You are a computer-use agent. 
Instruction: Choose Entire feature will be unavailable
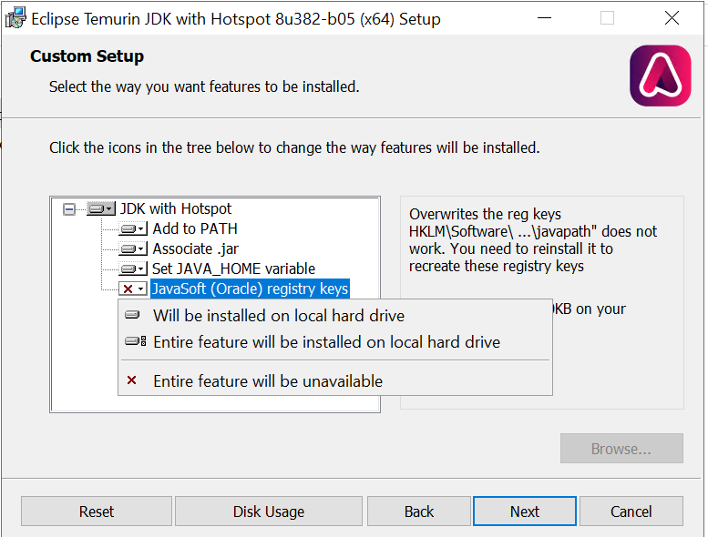tap(335, 381)
